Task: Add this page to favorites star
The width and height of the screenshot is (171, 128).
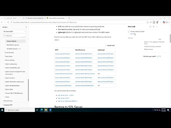Action: pos(147,22)
